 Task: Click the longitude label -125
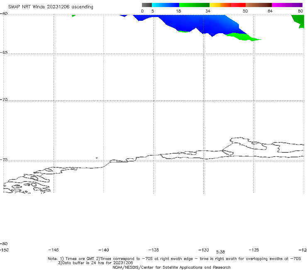(254, 250)
